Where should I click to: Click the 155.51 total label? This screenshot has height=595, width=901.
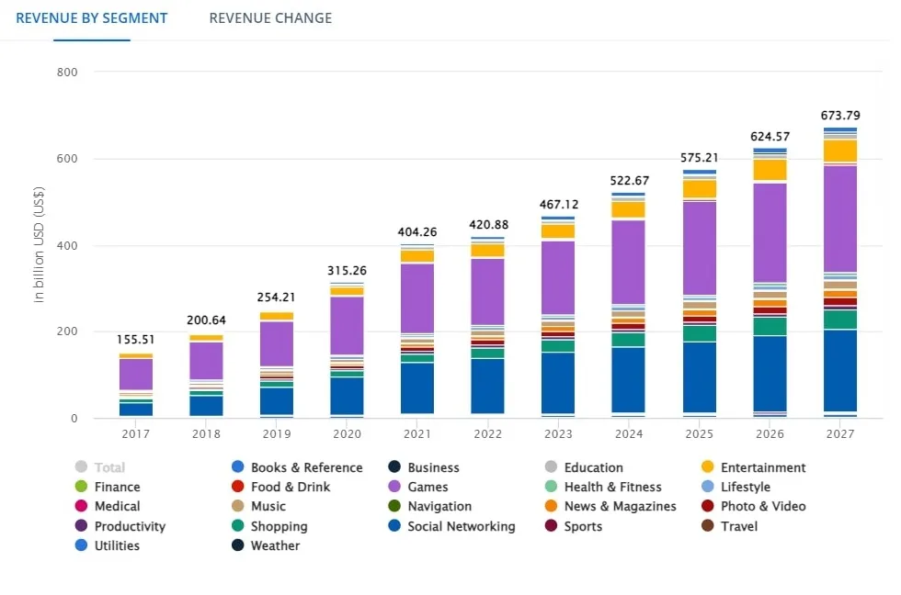136,340
